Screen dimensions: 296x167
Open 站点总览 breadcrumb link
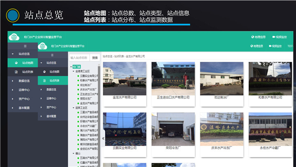click(x=107, y=56)
